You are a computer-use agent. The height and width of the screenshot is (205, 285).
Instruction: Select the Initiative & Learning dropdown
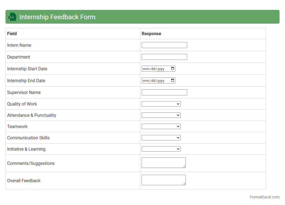161,149
